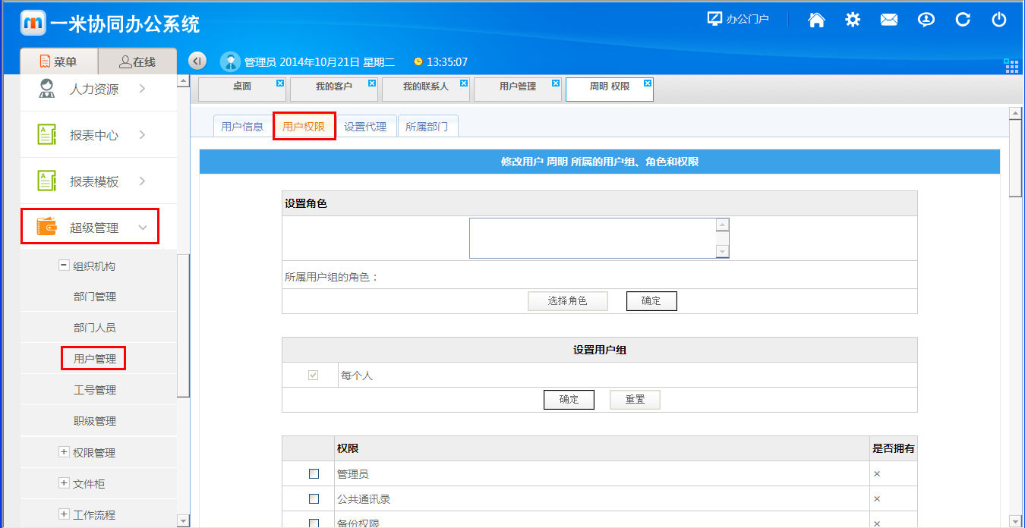
Task: Expand the 权限管理 tree node
Action: [64, 452]
